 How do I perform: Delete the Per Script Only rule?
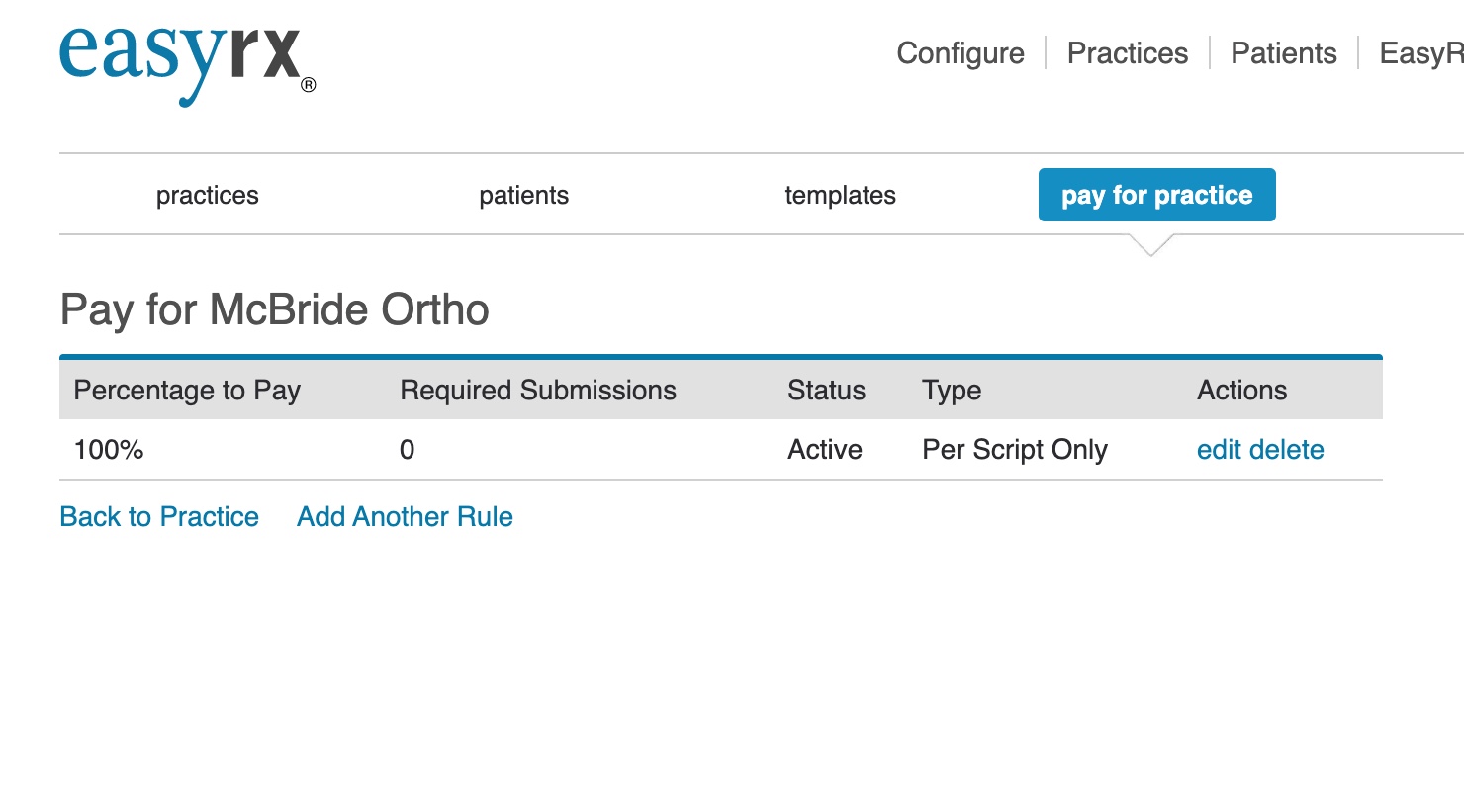tap(1287, 450)
